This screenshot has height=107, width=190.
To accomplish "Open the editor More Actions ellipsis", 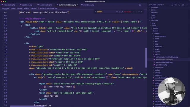I will click(x=144, y=5).
